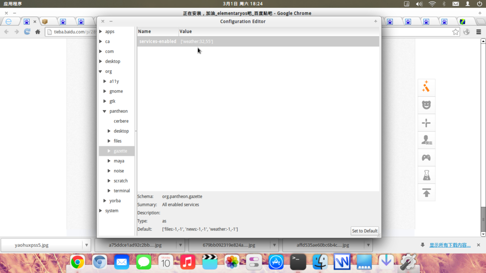Click the Wi-Fi indicator in top panel
This screenshot has height=273, width=486.
click(x=432, y=4)
